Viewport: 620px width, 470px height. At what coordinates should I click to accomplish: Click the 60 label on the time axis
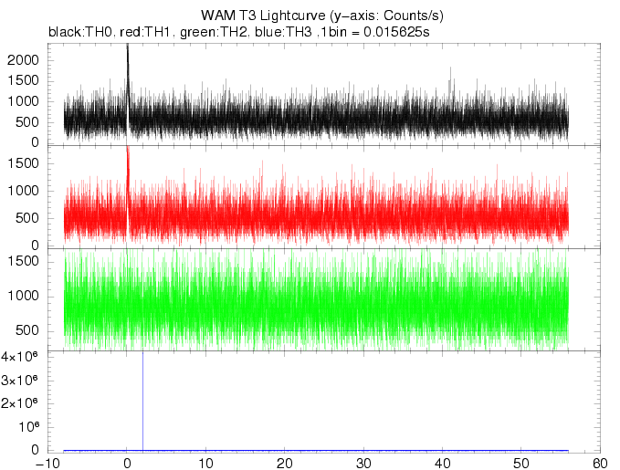600,464
